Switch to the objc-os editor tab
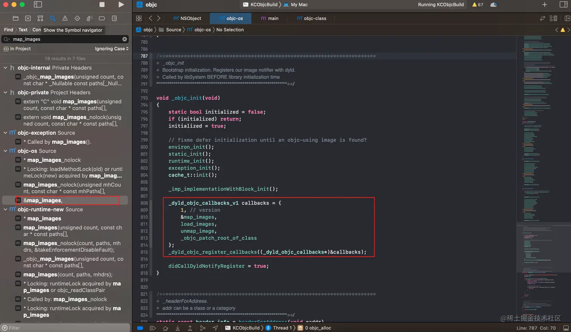Image resolution: width=571 pixels, height=332 pixels. point(231,18)
